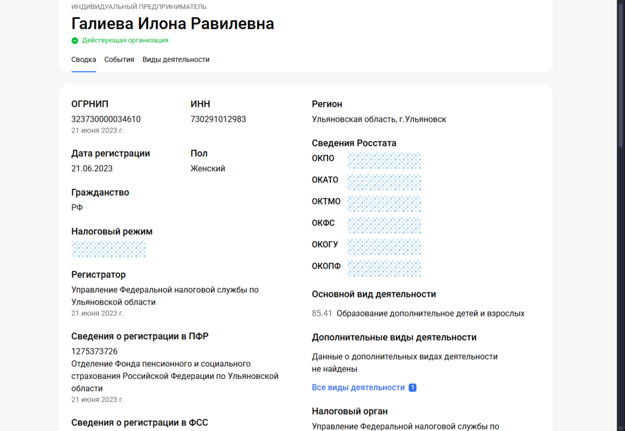This screenshot has height=431, width=625.
Task: Switch to the Сводка tab
Action: (84, 60)
